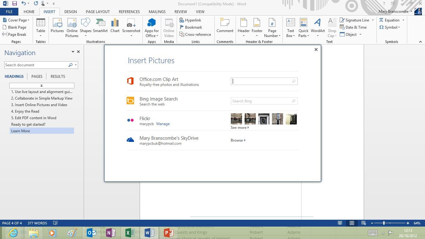Viewport: 425px width, 239px height.
Task: Click See more under Flickr
Action: coord(239,127)
